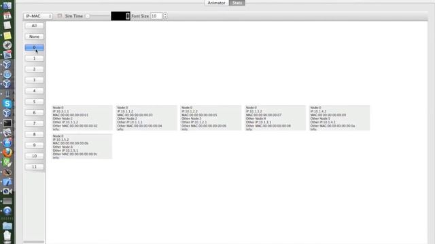Screen dimensions: 435x244
Task: Toggle node 2 button
Action: click(34, 69)
